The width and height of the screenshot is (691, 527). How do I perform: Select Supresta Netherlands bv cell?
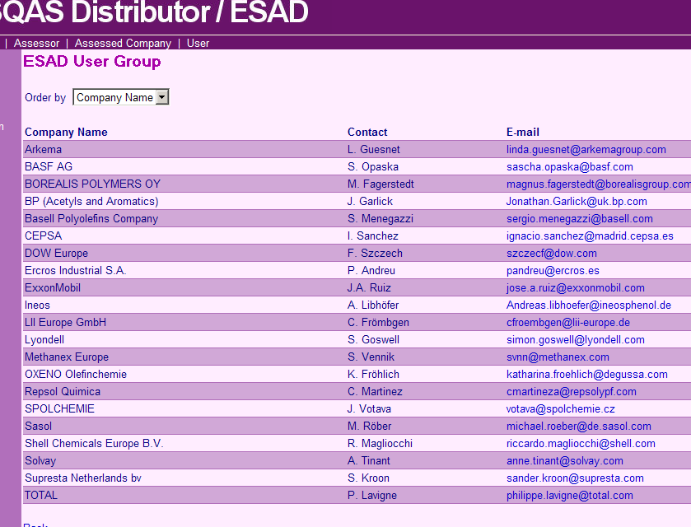tap(83, 478)
